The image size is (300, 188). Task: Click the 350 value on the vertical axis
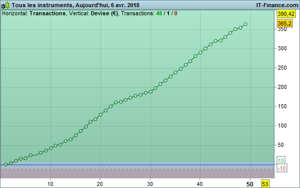coord(282,29)
